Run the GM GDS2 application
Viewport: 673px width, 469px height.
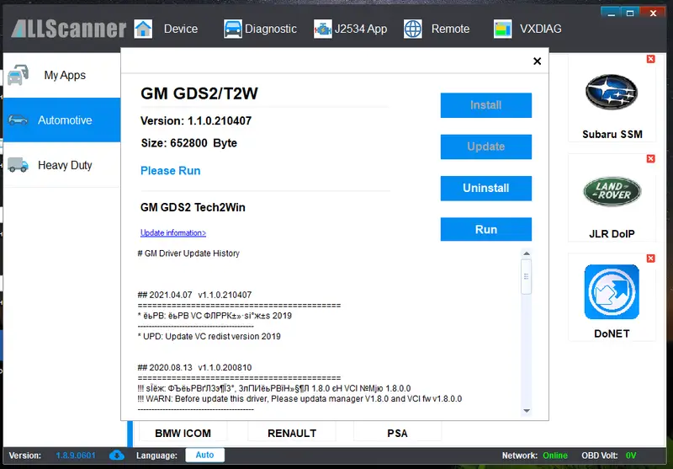486,229
